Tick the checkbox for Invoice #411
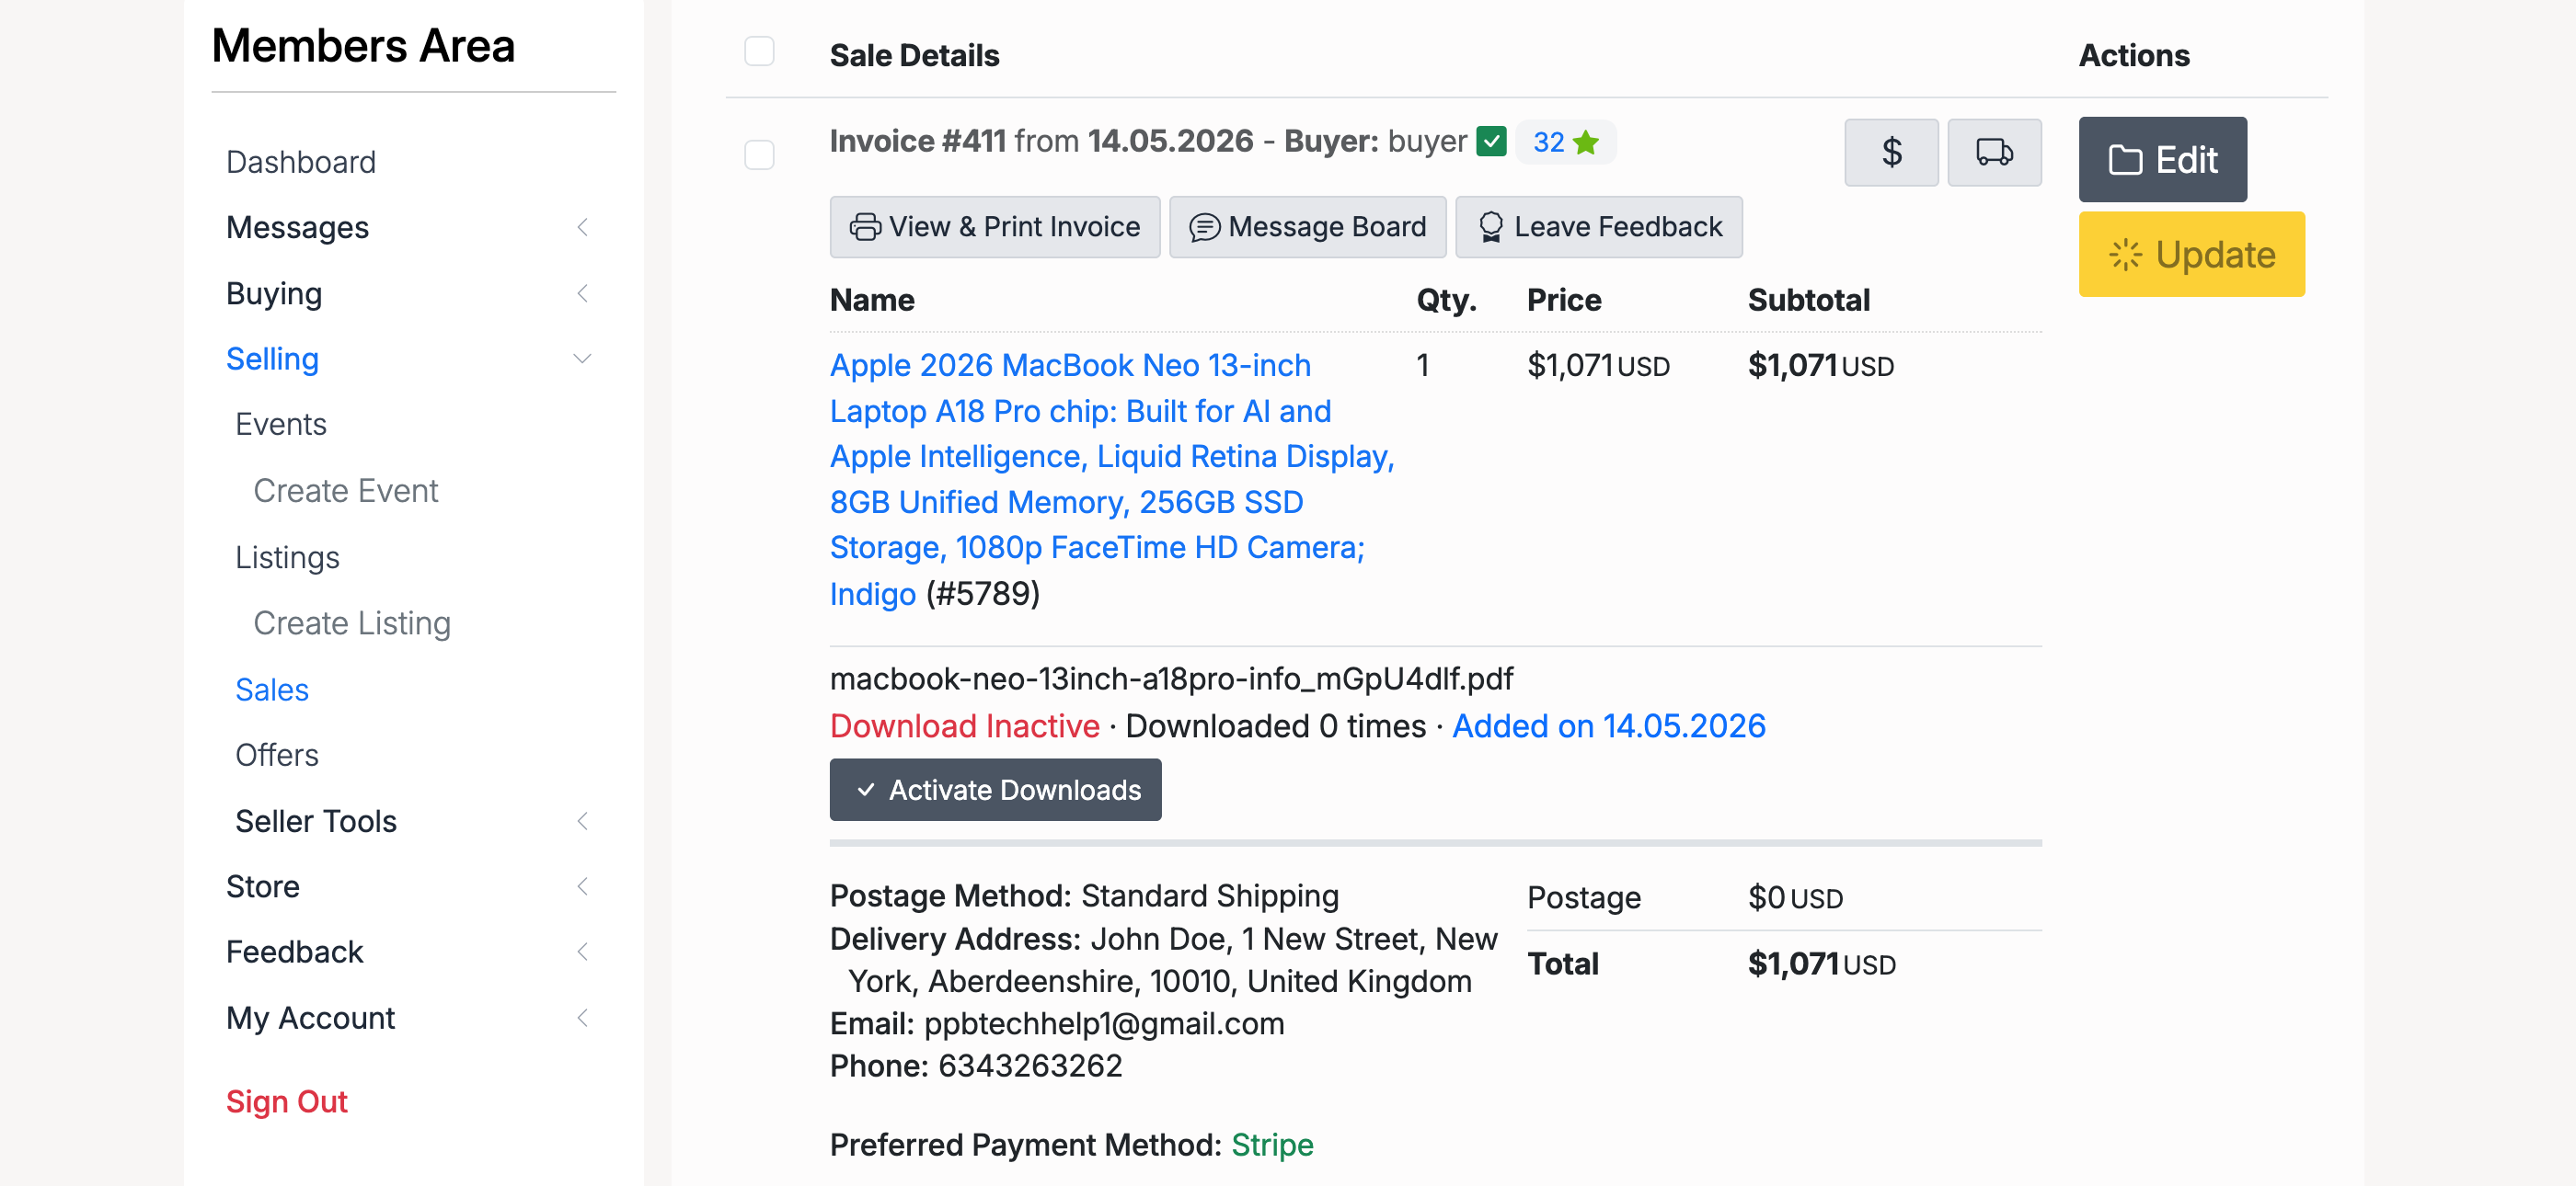This screenshot has width=2576, height=1186. (x=759, y=154)
